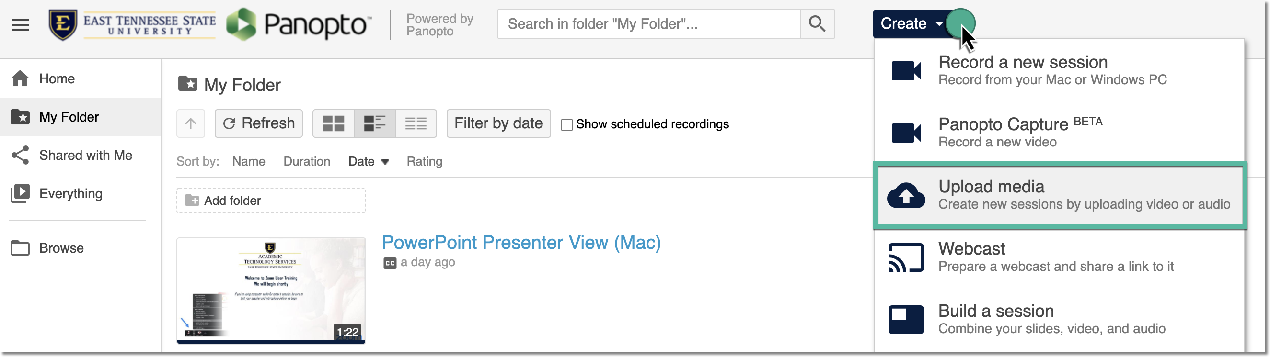1270x357 pixels.
Task: Enable Show scheduled recordings checkbox
Action: click(x=567, y=124)
